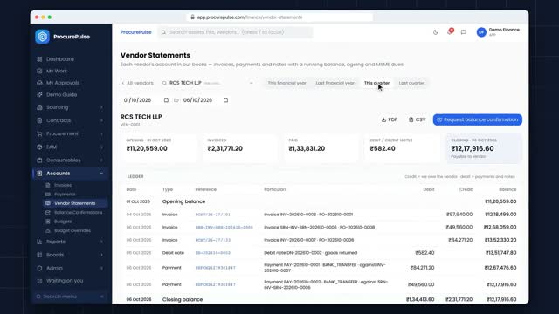Image resolution: width=559 pixels, height=314 pixels.
Task: Open the RCS TECH LLP vendor dropdown
Action: pos(208,83)
